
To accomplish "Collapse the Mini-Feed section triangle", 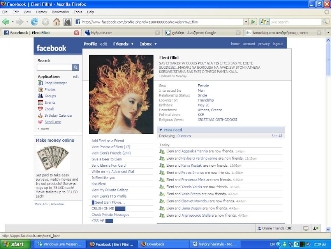I will tap(161, 130).
